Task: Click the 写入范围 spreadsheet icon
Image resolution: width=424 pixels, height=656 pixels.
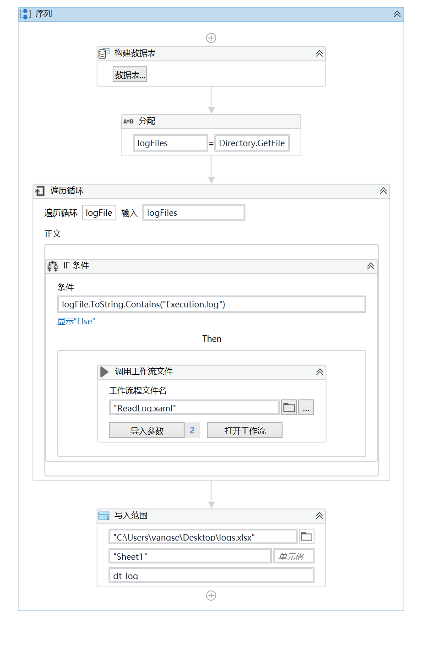Action: click(104, 516)
